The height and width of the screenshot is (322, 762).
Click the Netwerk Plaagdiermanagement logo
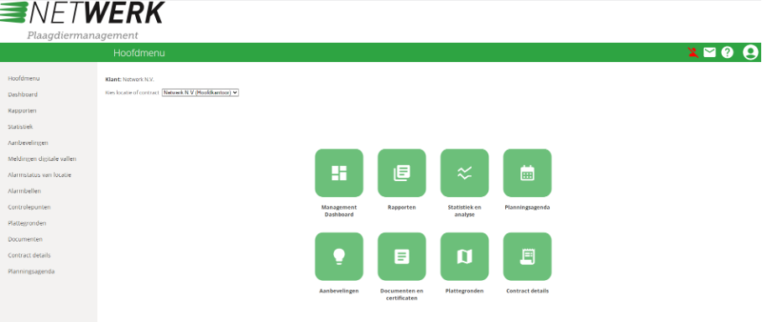pos(82,21)
